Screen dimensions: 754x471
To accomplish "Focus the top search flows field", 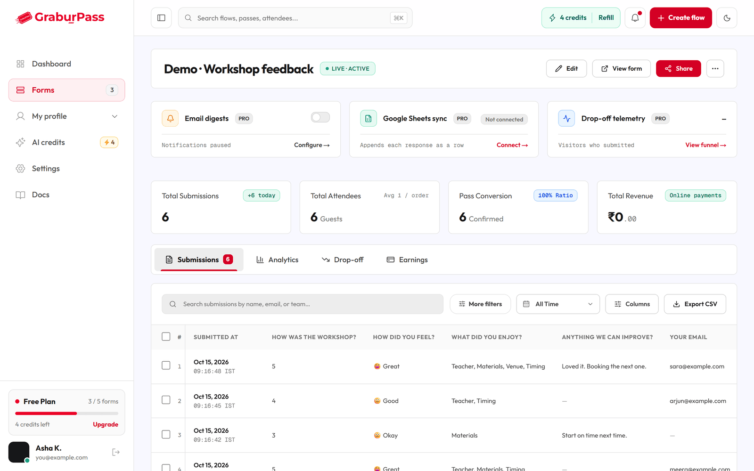I will [x=295, y=18].
